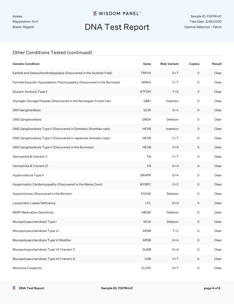Click the Myotonia Congenita condition name

[27, 268]
